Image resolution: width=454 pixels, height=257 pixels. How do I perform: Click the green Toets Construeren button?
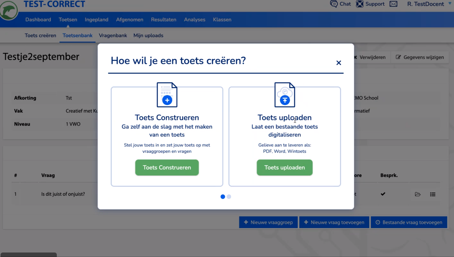tap(167, 167)
